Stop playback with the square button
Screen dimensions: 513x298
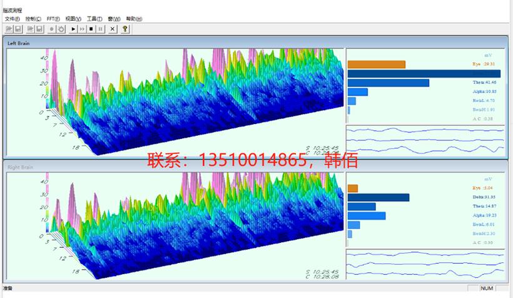(91, 29)
